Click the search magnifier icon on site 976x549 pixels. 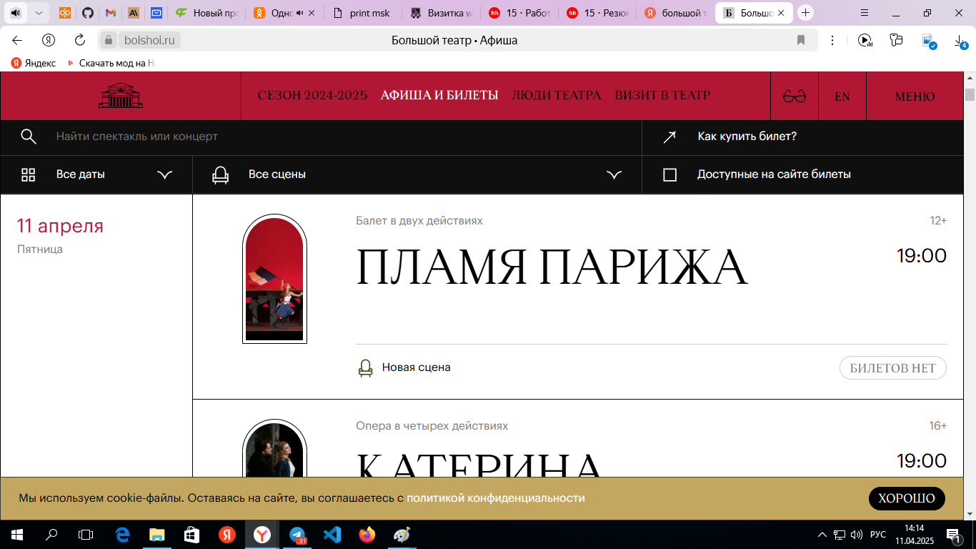[x=29, y=137]
